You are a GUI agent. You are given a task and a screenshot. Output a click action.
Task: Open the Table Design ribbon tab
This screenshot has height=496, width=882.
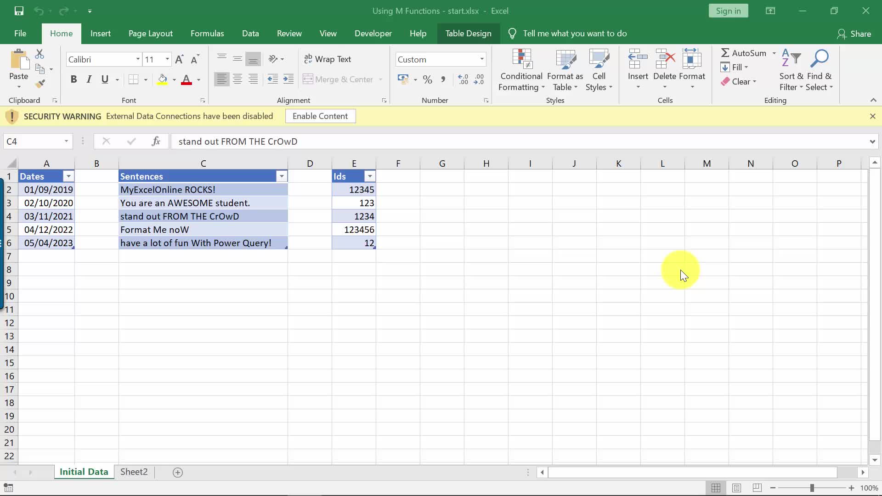click(x=468, y=34)
